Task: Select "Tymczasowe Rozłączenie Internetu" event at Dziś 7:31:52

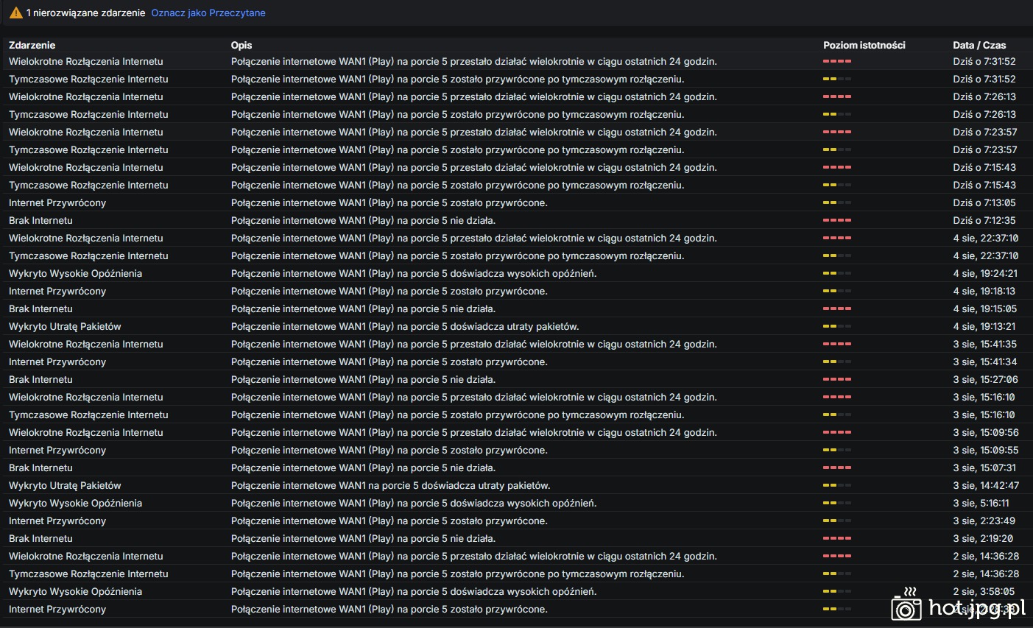Action: pos(88,79)
